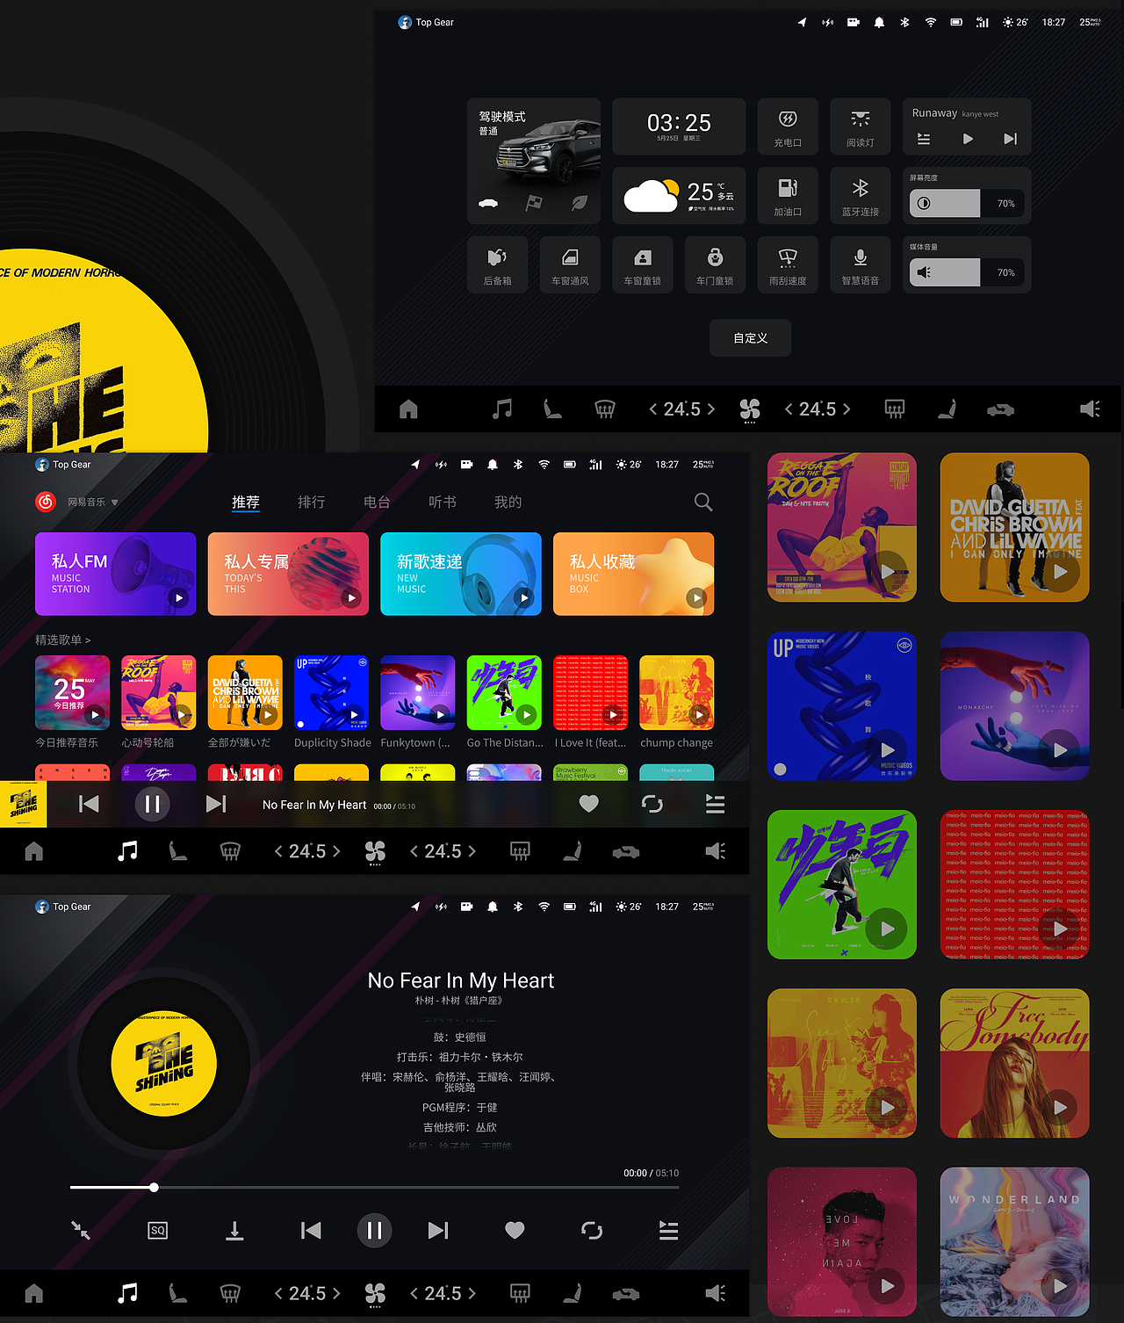The height and width of the screenshot is (1323, 1124).
Task: Open search on the music home screen
Action: point(703,502)
